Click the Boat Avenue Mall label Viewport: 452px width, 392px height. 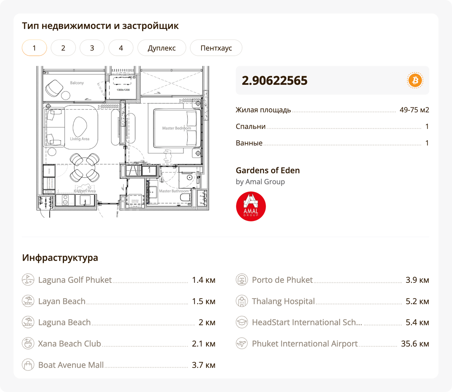click(71, 365)
